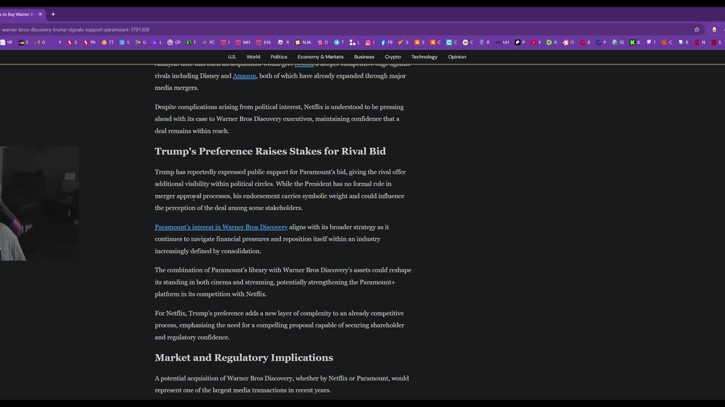Image resolution: width=725 pixels, height=407 pixels.
Task: Open the Twitch T bookmark
Action: click(x=651, y=42)
